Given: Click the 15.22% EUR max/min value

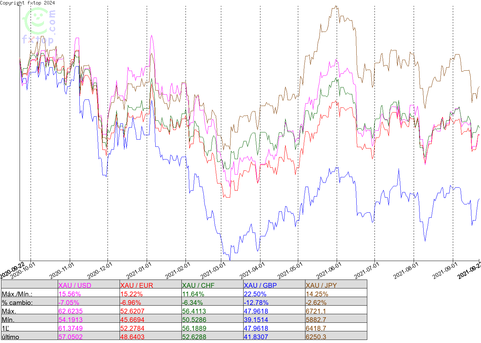Looking at the screenshot, I should (132, 294).
